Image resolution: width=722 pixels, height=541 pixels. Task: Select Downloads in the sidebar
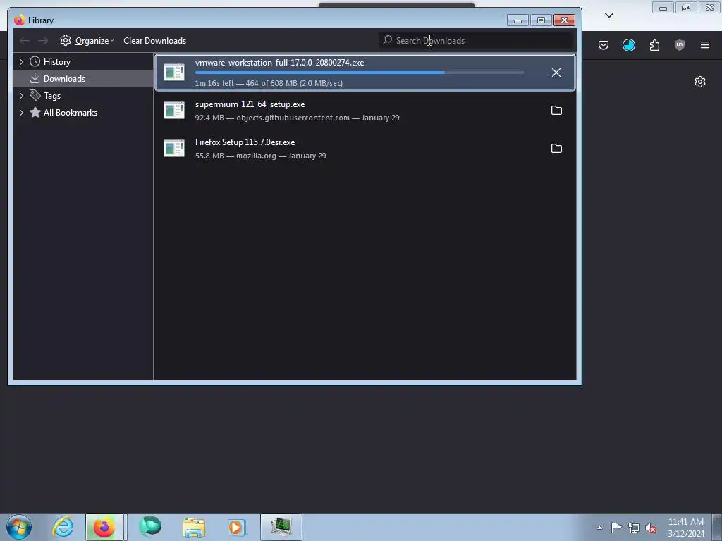coord(64,79)
